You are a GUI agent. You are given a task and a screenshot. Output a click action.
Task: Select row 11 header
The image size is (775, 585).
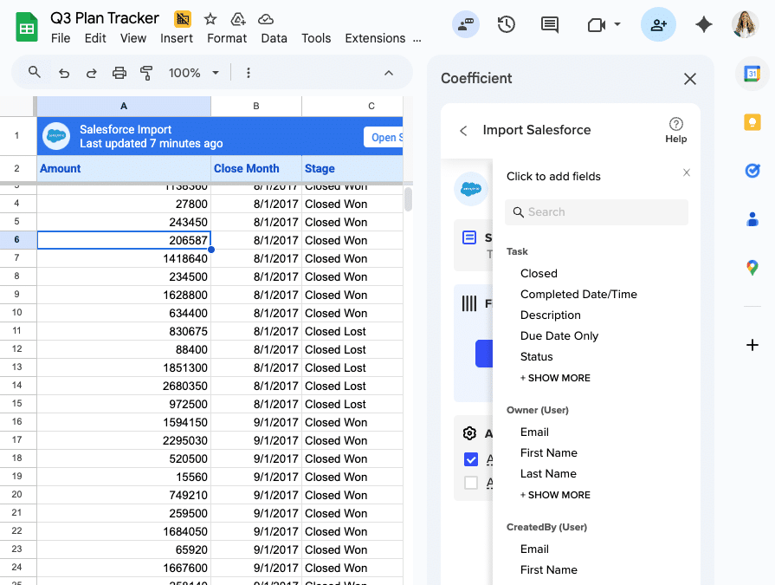(17, 331)
